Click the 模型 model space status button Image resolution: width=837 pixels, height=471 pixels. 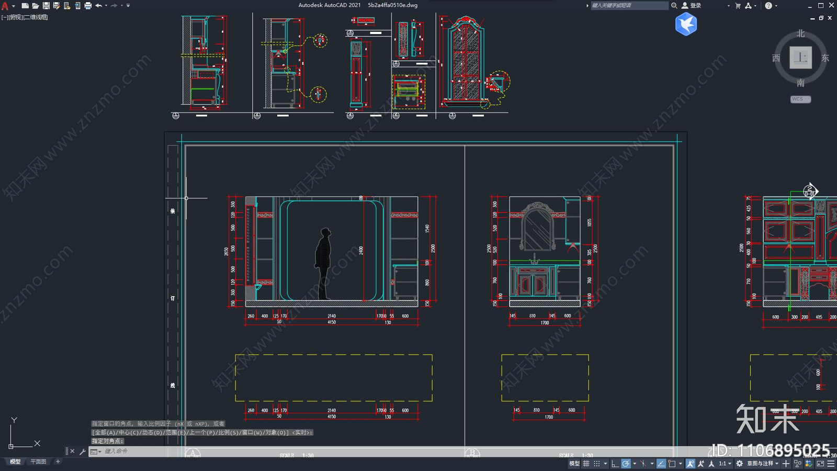click(574, 464)
